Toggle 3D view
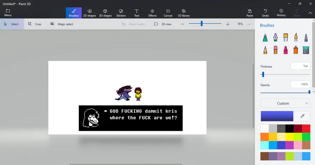This screenshot has width=315, height=165. (x=163, y=24)
